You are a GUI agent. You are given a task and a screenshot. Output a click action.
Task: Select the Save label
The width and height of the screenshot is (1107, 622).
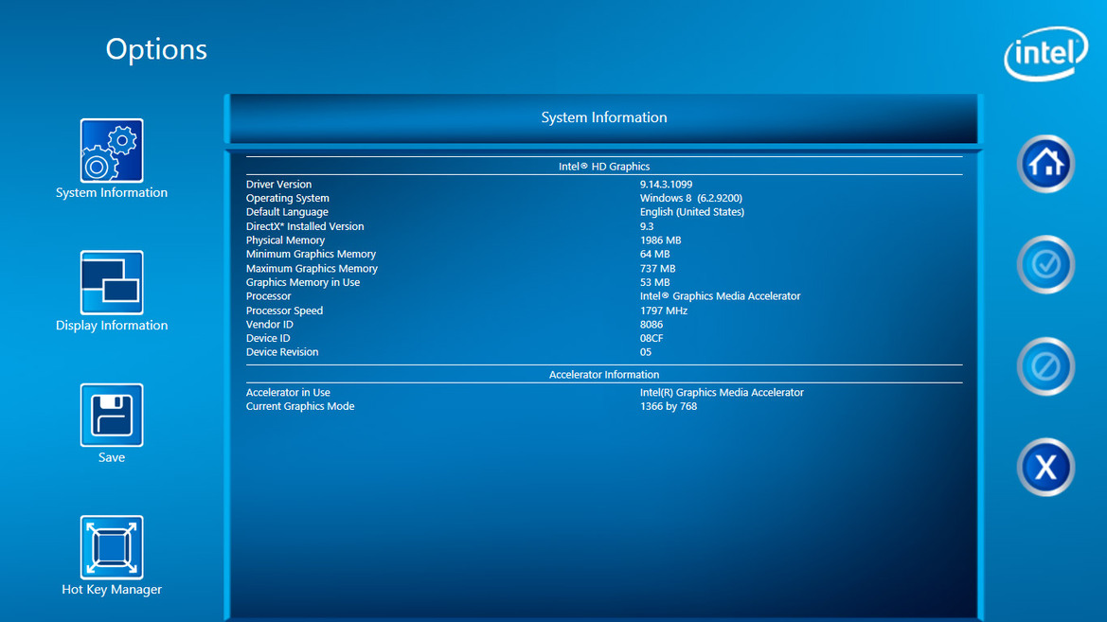tap(112, 457)
